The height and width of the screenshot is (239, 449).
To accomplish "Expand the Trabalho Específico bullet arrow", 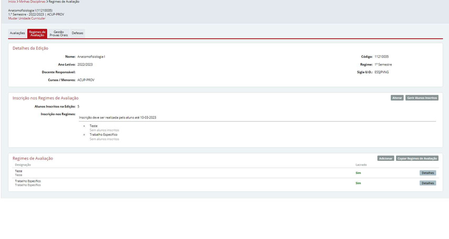I will (x=84, y=135).
